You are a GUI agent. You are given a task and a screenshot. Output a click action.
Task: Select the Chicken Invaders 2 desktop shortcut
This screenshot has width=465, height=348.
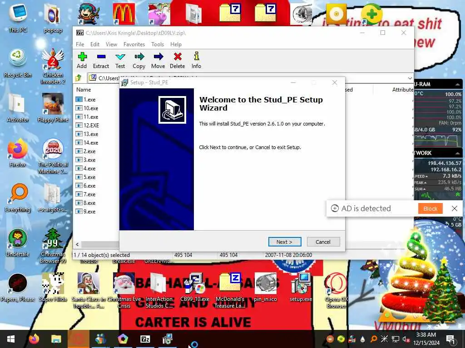coord(53,67)
